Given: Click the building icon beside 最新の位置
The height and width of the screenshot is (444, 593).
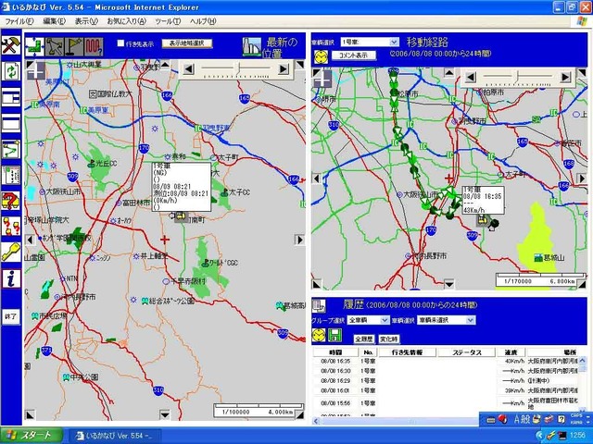Looking at the screenshot, I should point(252,47).
